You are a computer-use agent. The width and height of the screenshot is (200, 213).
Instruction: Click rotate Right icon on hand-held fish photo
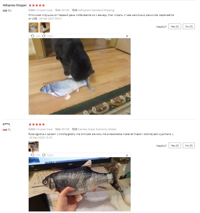point(44,155)
